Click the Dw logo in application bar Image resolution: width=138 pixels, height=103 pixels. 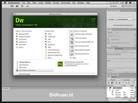(12, 6)
